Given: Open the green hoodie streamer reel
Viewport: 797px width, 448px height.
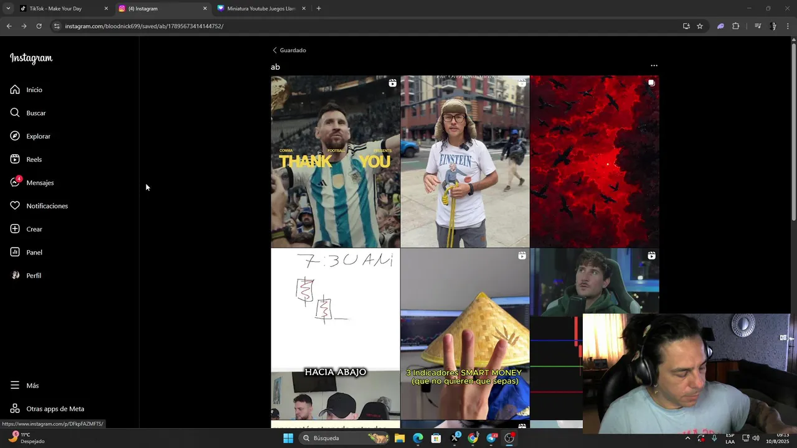Looking at the screenshot, I should pos(594,281).
